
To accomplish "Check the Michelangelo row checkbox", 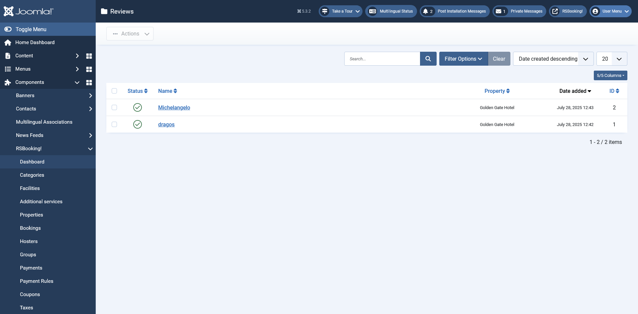I will point(114,107).
